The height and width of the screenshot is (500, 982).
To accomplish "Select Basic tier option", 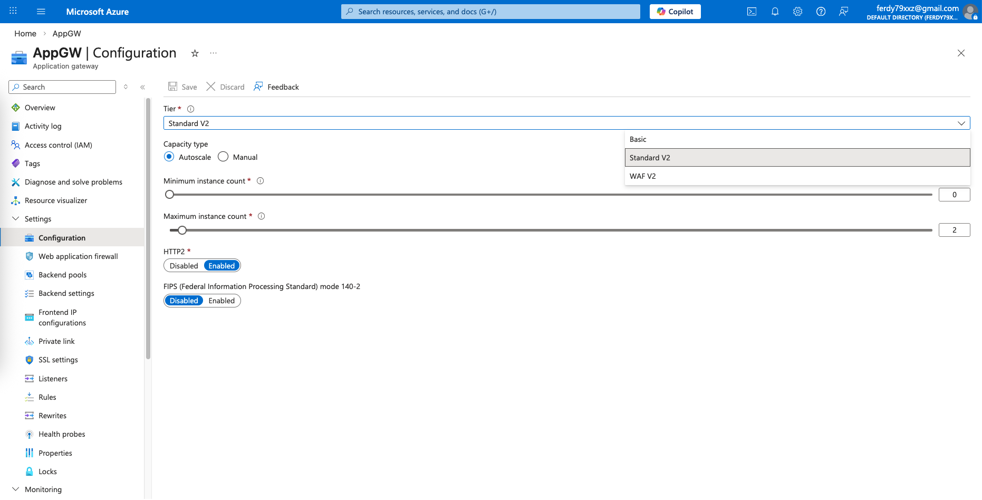I will coord(638,139).
